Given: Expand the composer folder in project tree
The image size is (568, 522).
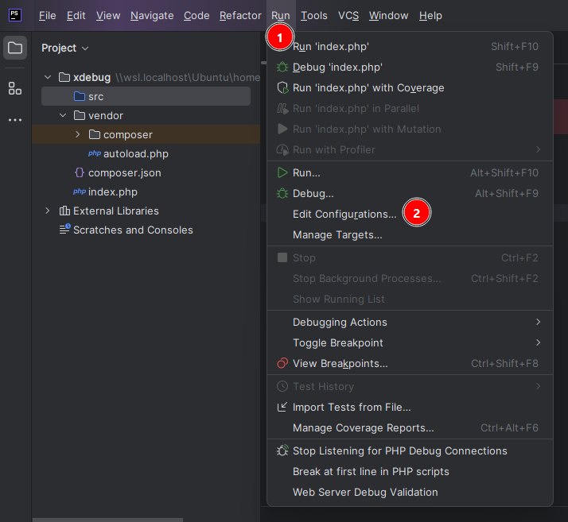Looking at the screenshot, I should point(77,134).
